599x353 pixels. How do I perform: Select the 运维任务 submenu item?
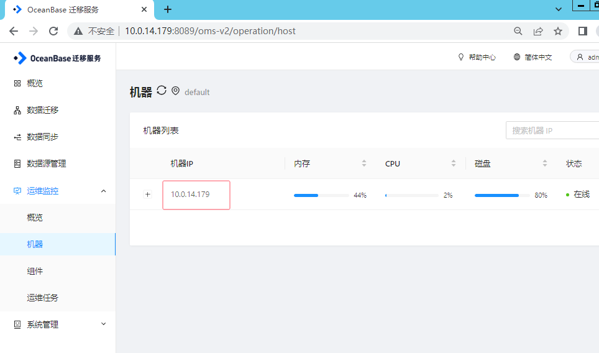[42, 298]
